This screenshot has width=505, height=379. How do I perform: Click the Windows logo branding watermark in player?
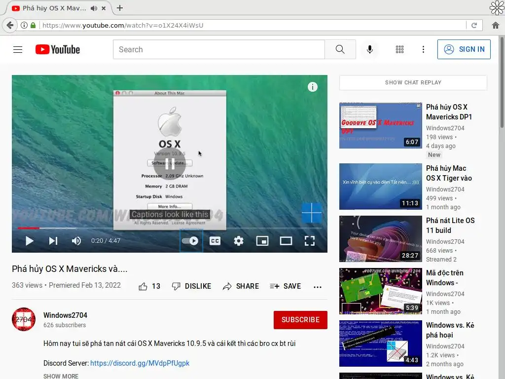pos(312,213)
